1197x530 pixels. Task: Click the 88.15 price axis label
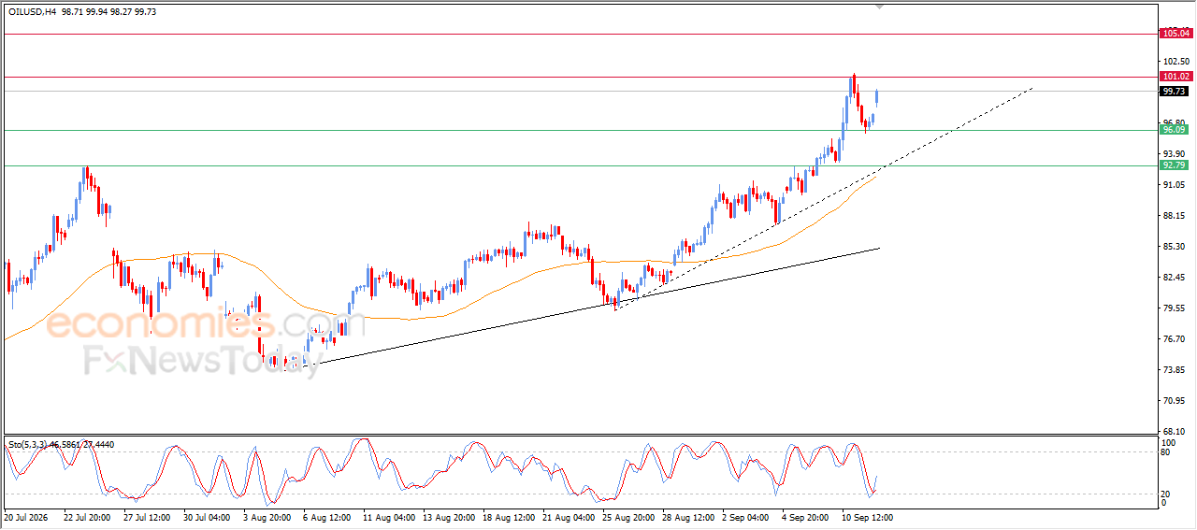tap(1172, 215)
